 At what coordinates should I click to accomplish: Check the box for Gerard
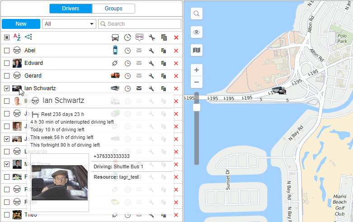[x=7, y=76]
